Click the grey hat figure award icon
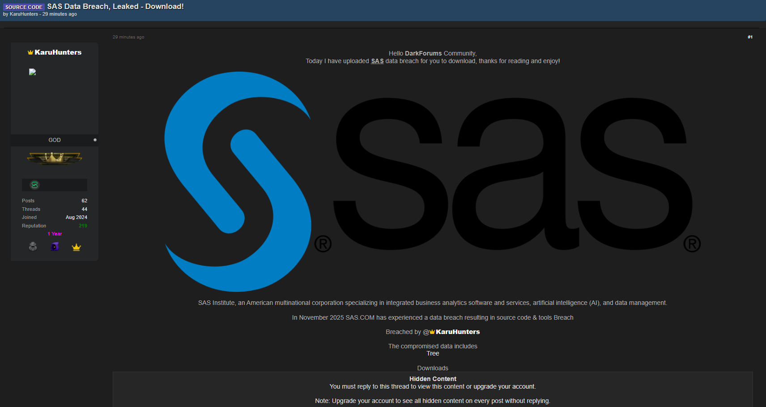Screen dimensions: 766x407 pyautogui.click(x=33, y=247)
